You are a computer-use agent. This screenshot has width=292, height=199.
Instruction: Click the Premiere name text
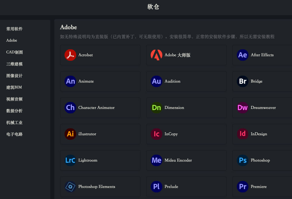tap(259, 186)
